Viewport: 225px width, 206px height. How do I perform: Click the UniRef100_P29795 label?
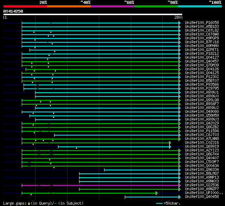(x=202, y=89)
